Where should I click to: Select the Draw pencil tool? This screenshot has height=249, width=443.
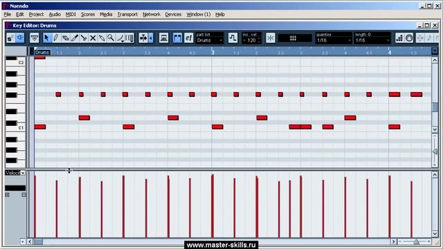click(x=56, y=38)
